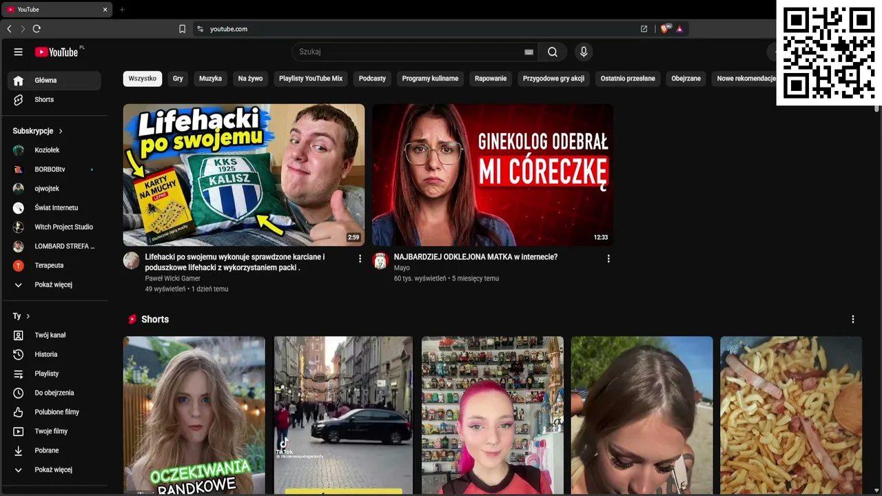Open options menu for NAJBARDZIEJ ODKLEJONA MATKA video
This screenshot has height=496, width=882.
[x=608, y=259]
